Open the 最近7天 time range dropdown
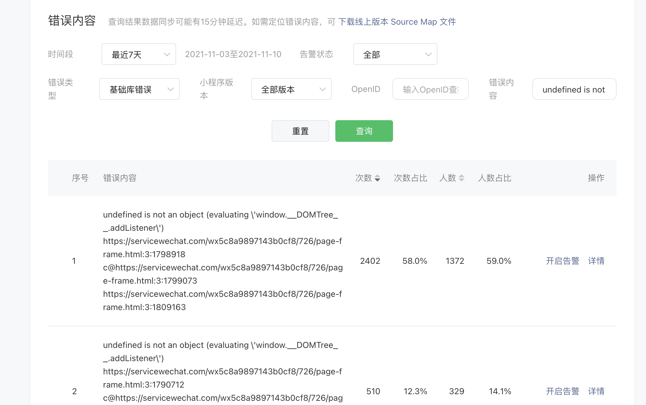 click(x=139, y=54)
